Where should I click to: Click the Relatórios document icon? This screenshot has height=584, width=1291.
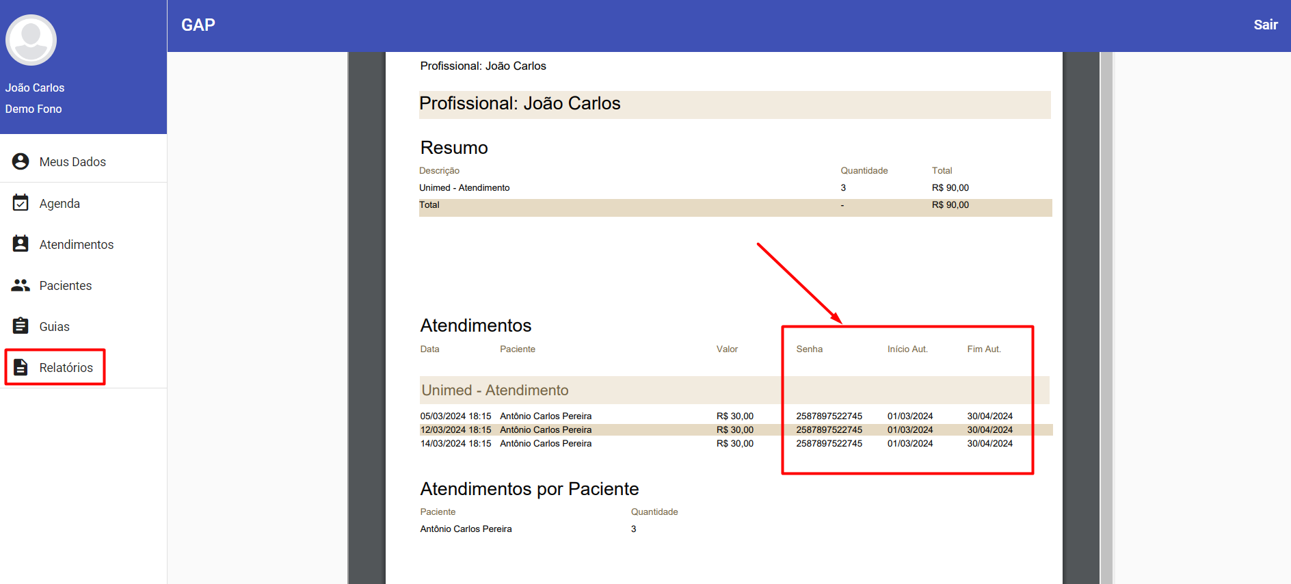pyautogui.click(x=21, y=367)
